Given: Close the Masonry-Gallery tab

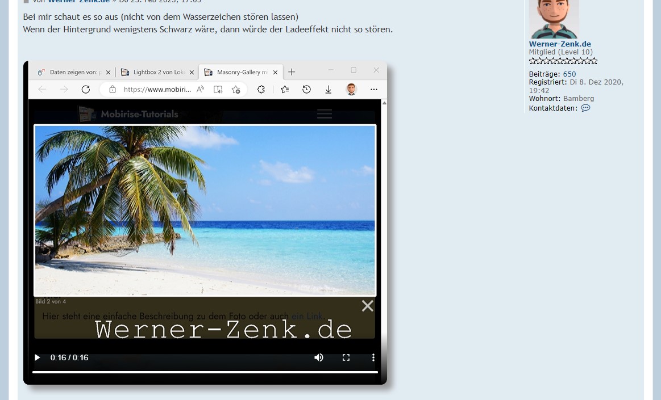Looking at the screenshot, I should pos(275,73).
